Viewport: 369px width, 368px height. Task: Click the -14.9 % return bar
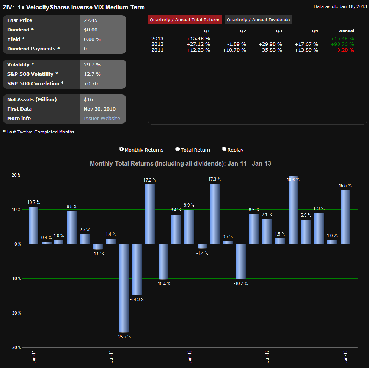coord(137,269)
